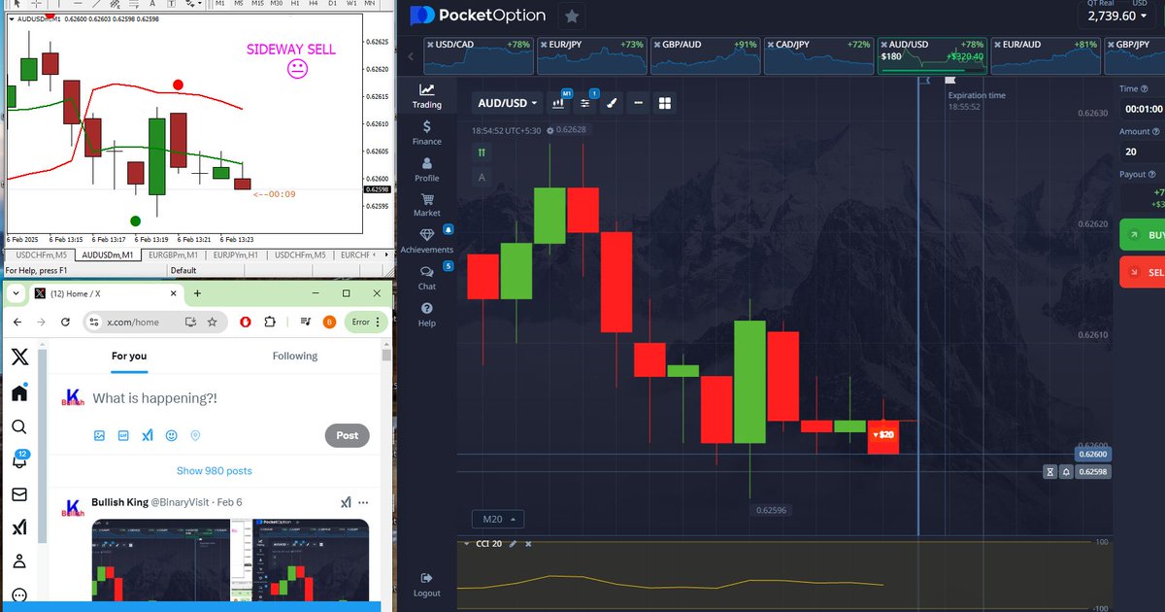The width and height of the screenshot is (1165, 612).
Task: Open Chat in Pocket Option sidebar
Action: point(426,279)
